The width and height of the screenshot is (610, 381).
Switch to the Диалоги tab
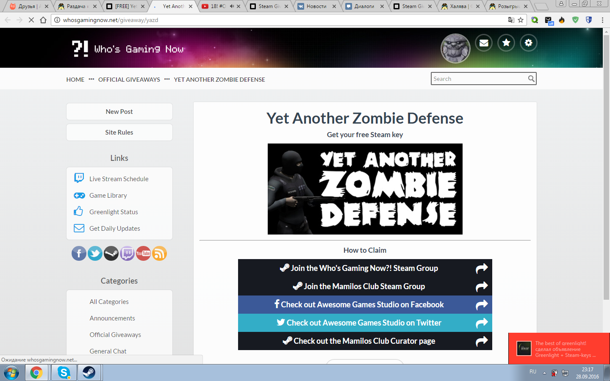click(x=364, y=6)
